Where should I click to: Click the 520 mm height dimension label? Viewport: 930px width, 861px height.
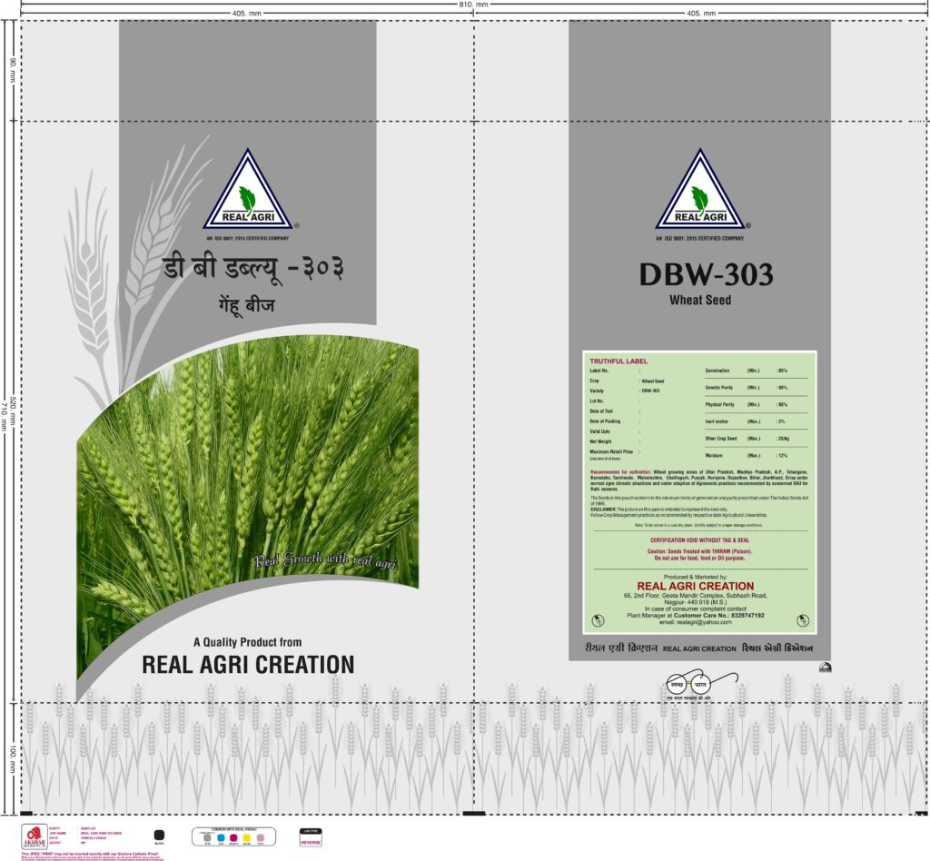click(x=13, y=411)
